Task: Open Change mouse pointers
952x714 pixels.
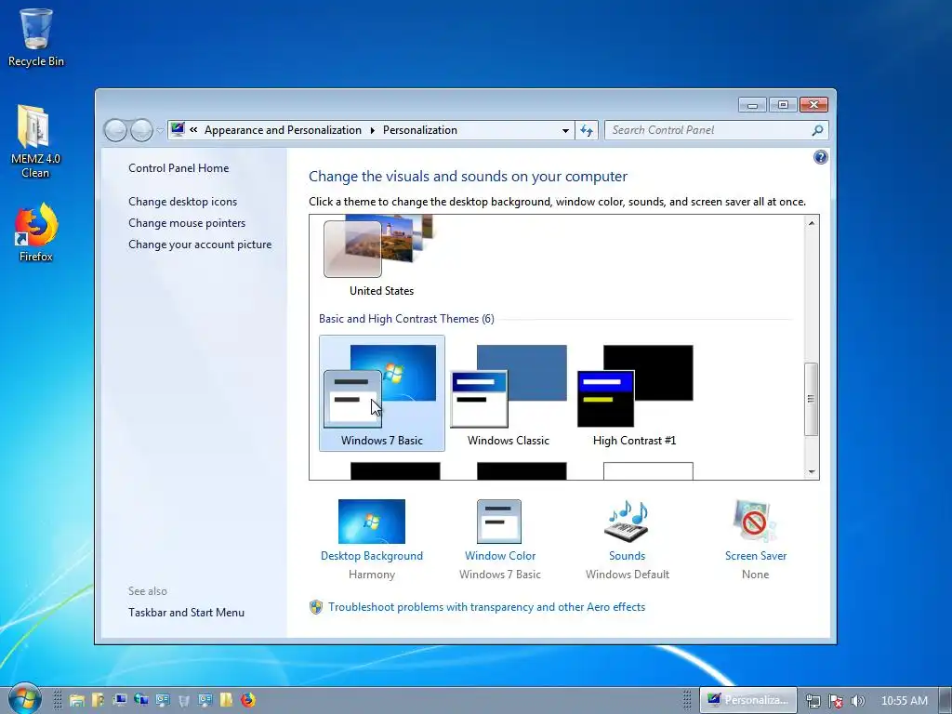Action: click(x=187, y=223)
